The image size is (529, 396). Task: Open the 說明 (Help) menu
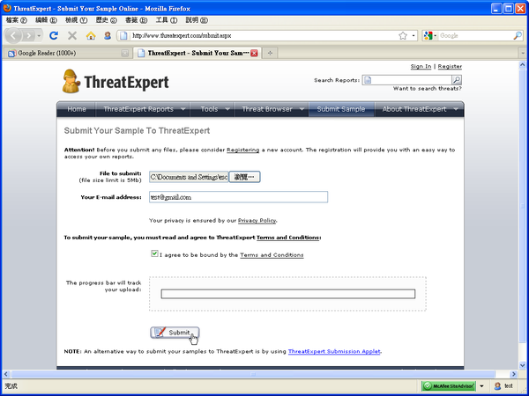click(x=197, y=20)
